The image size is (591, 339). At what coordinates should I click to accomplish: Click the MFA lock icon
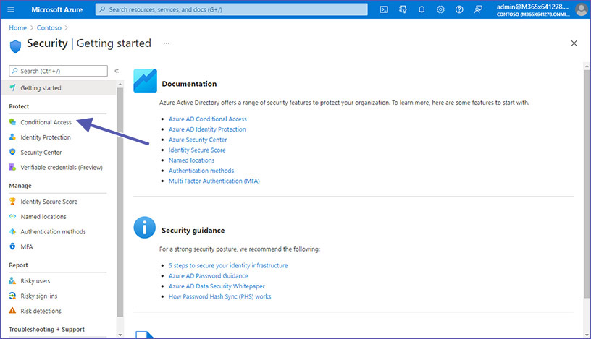coord(12,246)
